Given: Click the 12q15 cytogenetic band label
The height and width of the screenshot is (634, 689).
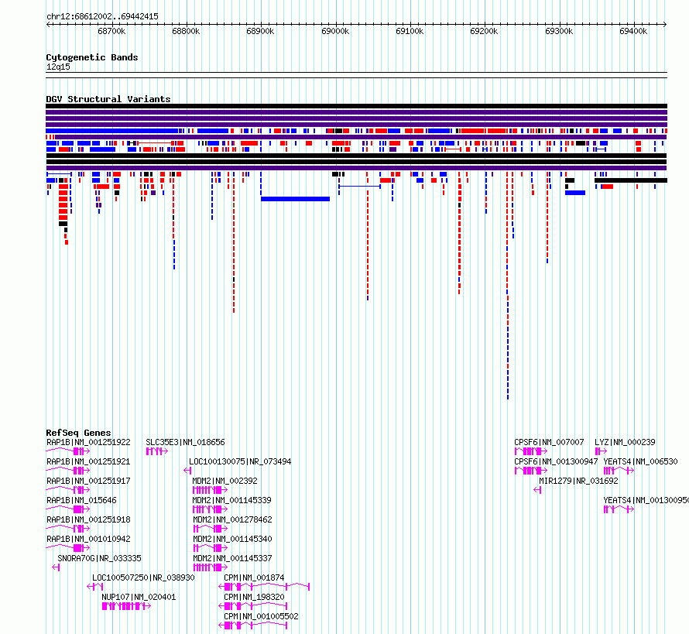Looking at the screenshot, I should pyautogui.click(x=58, y=67).
